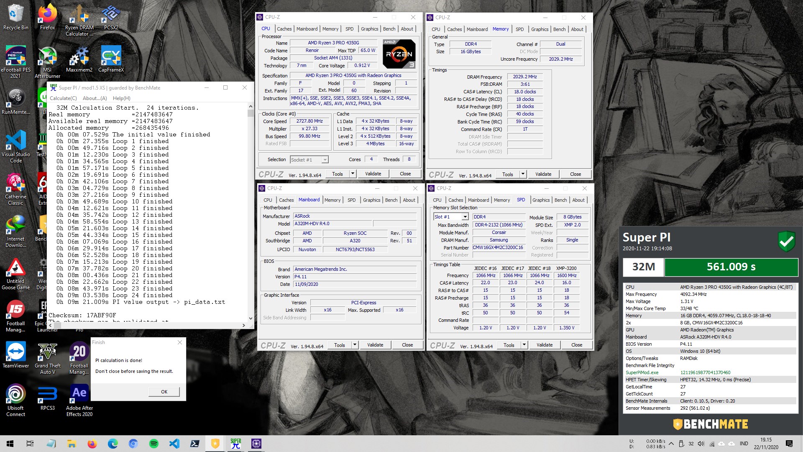Click Validate in CPU tab window
The image size is (803, 452).
[x=373, y=174]
